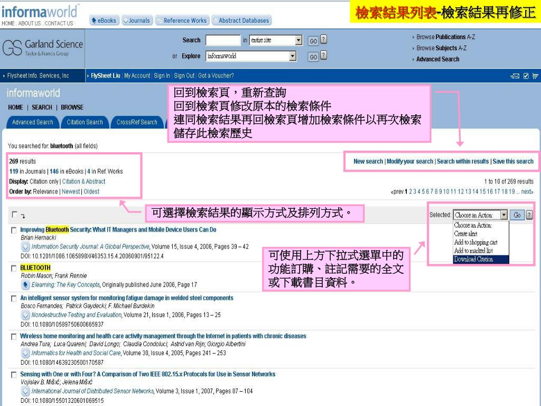Check the BLUETOOTH eBook result
This screenshot has height=406, width=541.
coord(13,268)
